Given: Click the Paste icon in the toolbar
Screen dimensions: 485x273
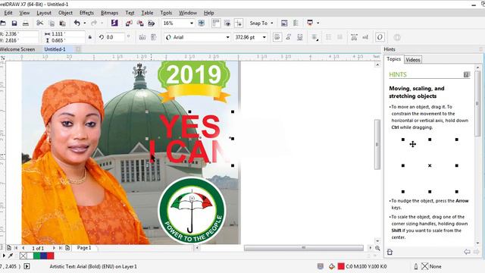Looking at the screenshot, I should 62,24.
